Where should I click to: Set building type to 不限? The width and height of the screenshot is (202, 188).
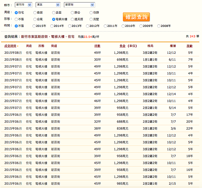point(16,19)
